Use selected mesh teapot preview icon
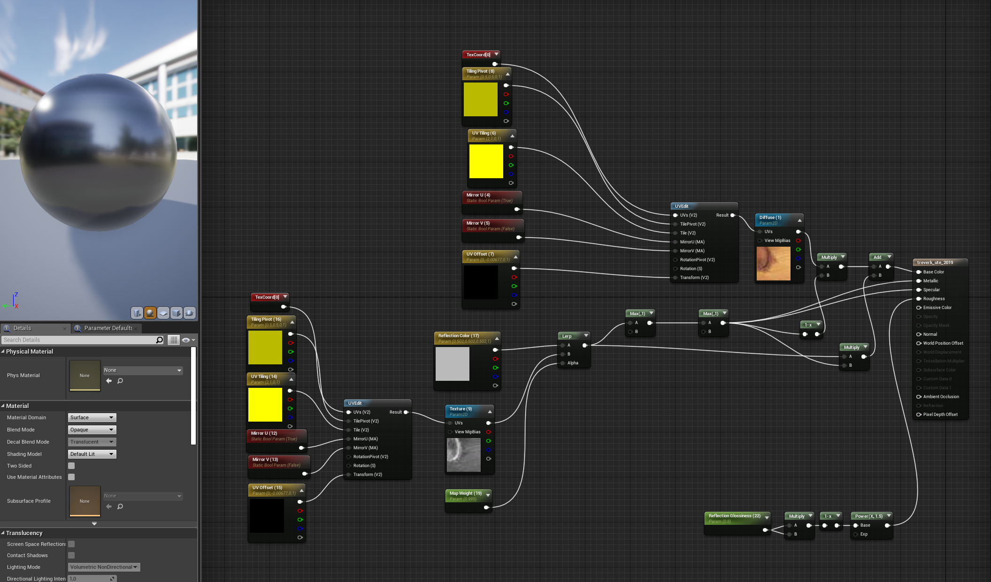The image size is (991, 582). point(189,313)
